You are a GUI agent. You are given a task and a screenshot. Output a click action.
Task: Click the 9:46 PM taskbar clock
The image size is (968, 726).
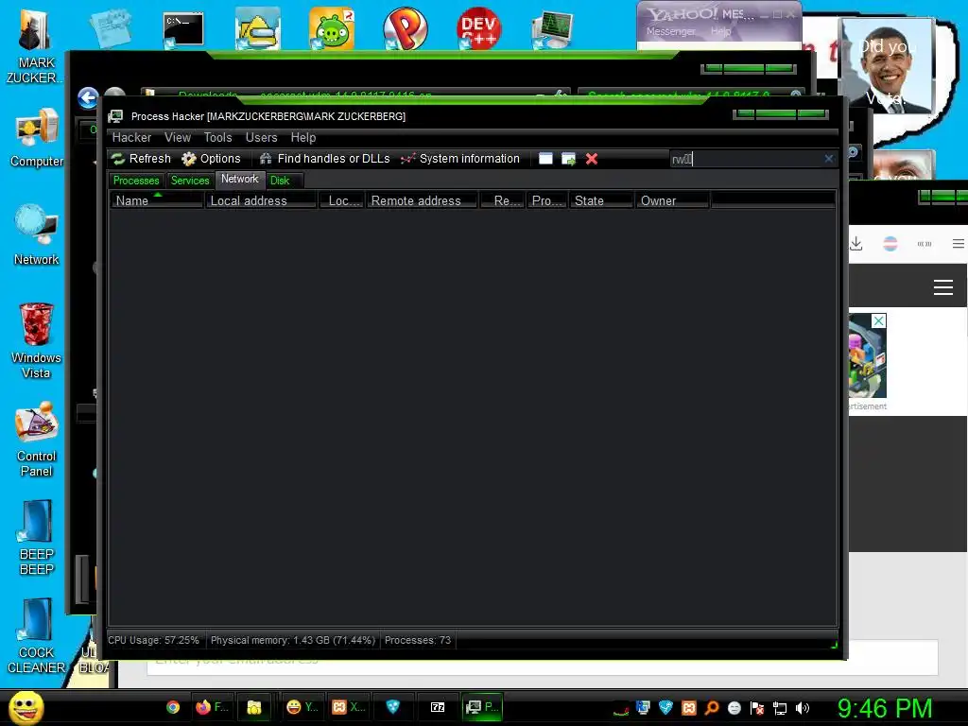point(885,708)
